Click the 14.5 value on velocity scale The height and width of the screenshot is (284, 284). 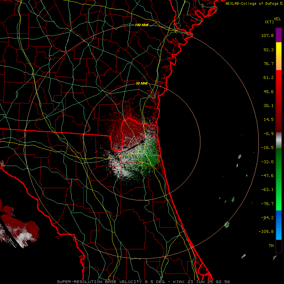tap(269, 120)
